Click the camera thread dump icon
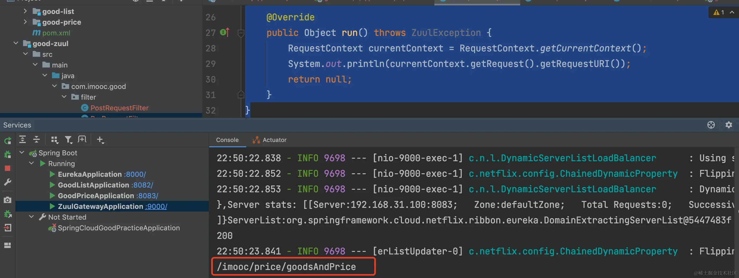739x278 pixels. [x=8, y=200]
